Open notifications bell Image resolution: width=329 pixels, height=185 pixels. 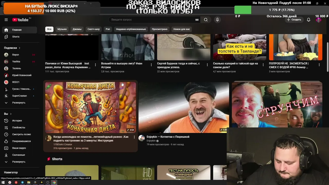309,20
